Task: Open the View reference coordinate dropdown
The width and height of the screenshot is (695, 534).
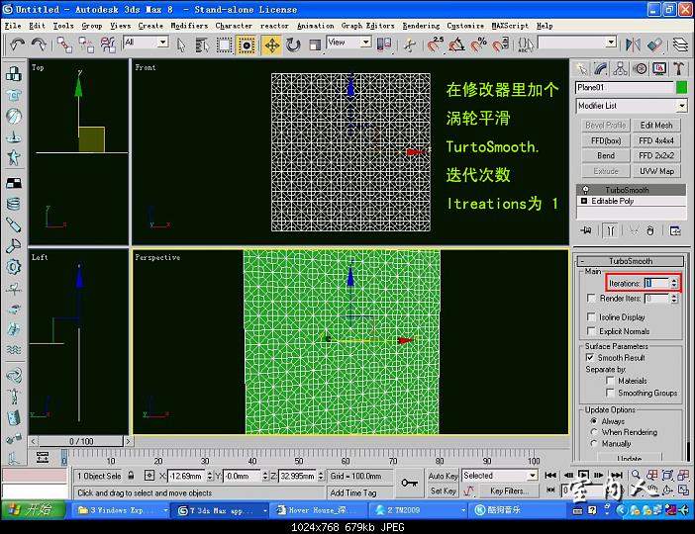Action: coord(349,44)
